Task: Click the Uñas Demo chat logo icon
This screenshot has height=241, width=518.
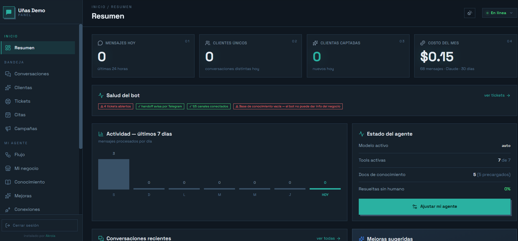Action: [x=9, y=12]
